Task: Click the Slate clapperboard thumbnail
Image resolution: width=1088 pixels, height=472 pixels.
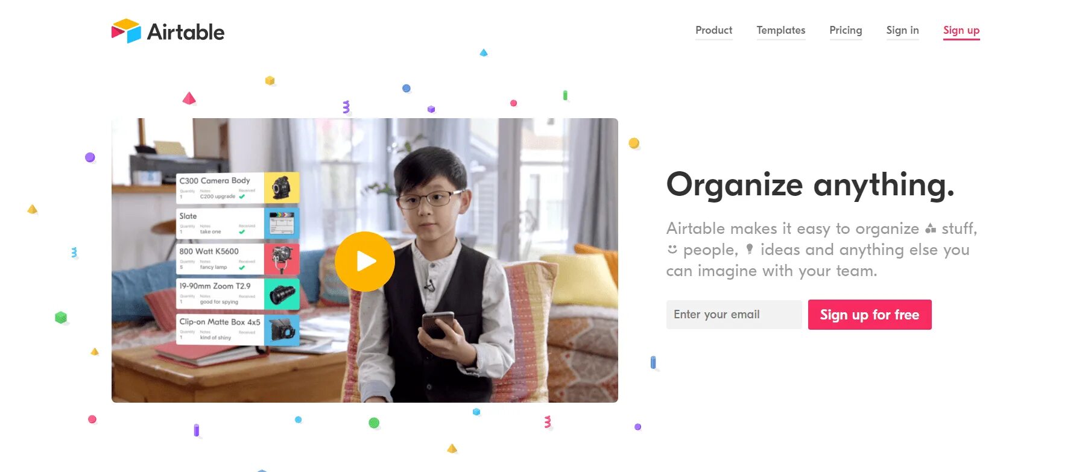Action: 282,223
